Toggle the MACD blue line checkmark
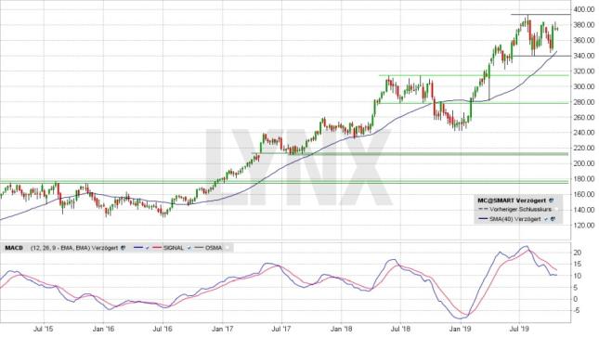 [x=147, y=248]
